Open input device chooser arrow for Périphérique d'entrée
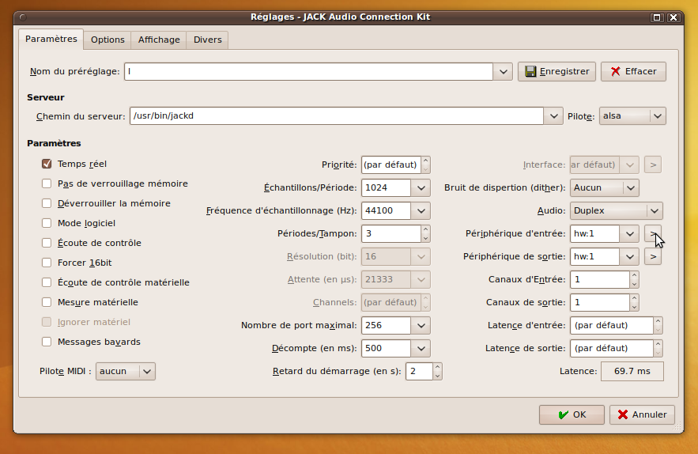The image size is (698, 454). (x=652, y=233)
